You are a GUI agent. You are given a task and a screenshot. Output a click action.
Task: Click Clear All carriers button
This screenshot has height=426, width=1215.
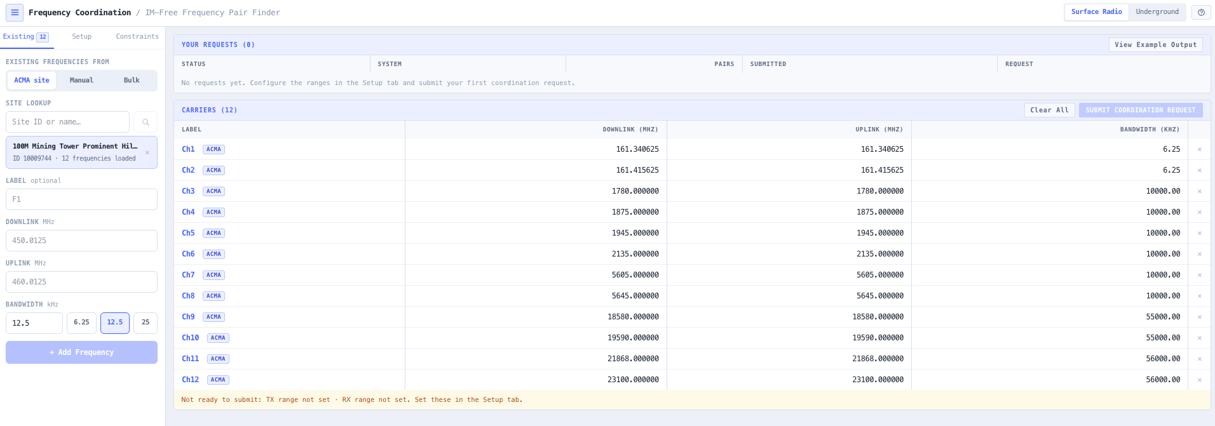click(1049, 110)
